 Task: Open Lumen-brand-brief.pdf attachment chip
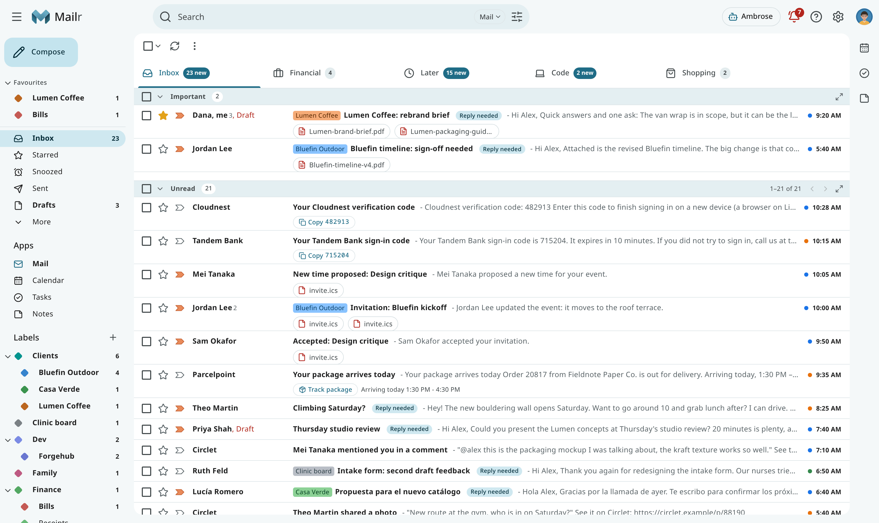coord(341,132)
